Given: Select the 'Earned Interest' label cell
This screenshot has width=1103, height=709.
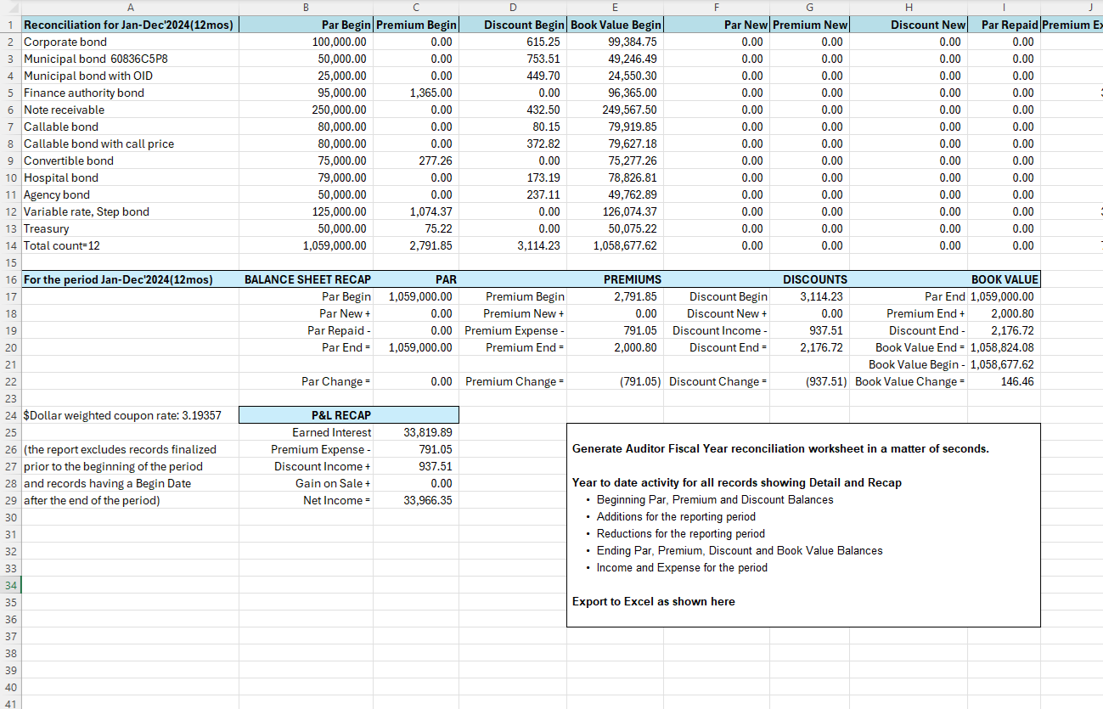Looking at the screenshot, I should [x=307, y=432].
